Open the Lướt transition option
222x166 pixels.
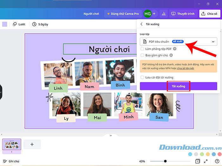(x=19, y=24)
